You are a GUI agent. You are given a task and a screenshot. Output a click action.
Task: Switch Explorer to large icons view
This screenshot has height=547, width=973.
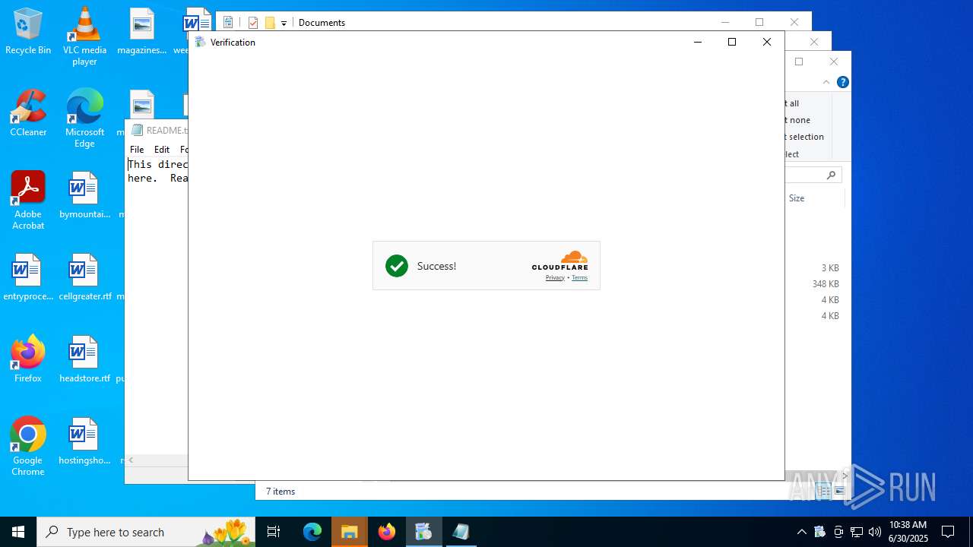(x=840, y=492)
